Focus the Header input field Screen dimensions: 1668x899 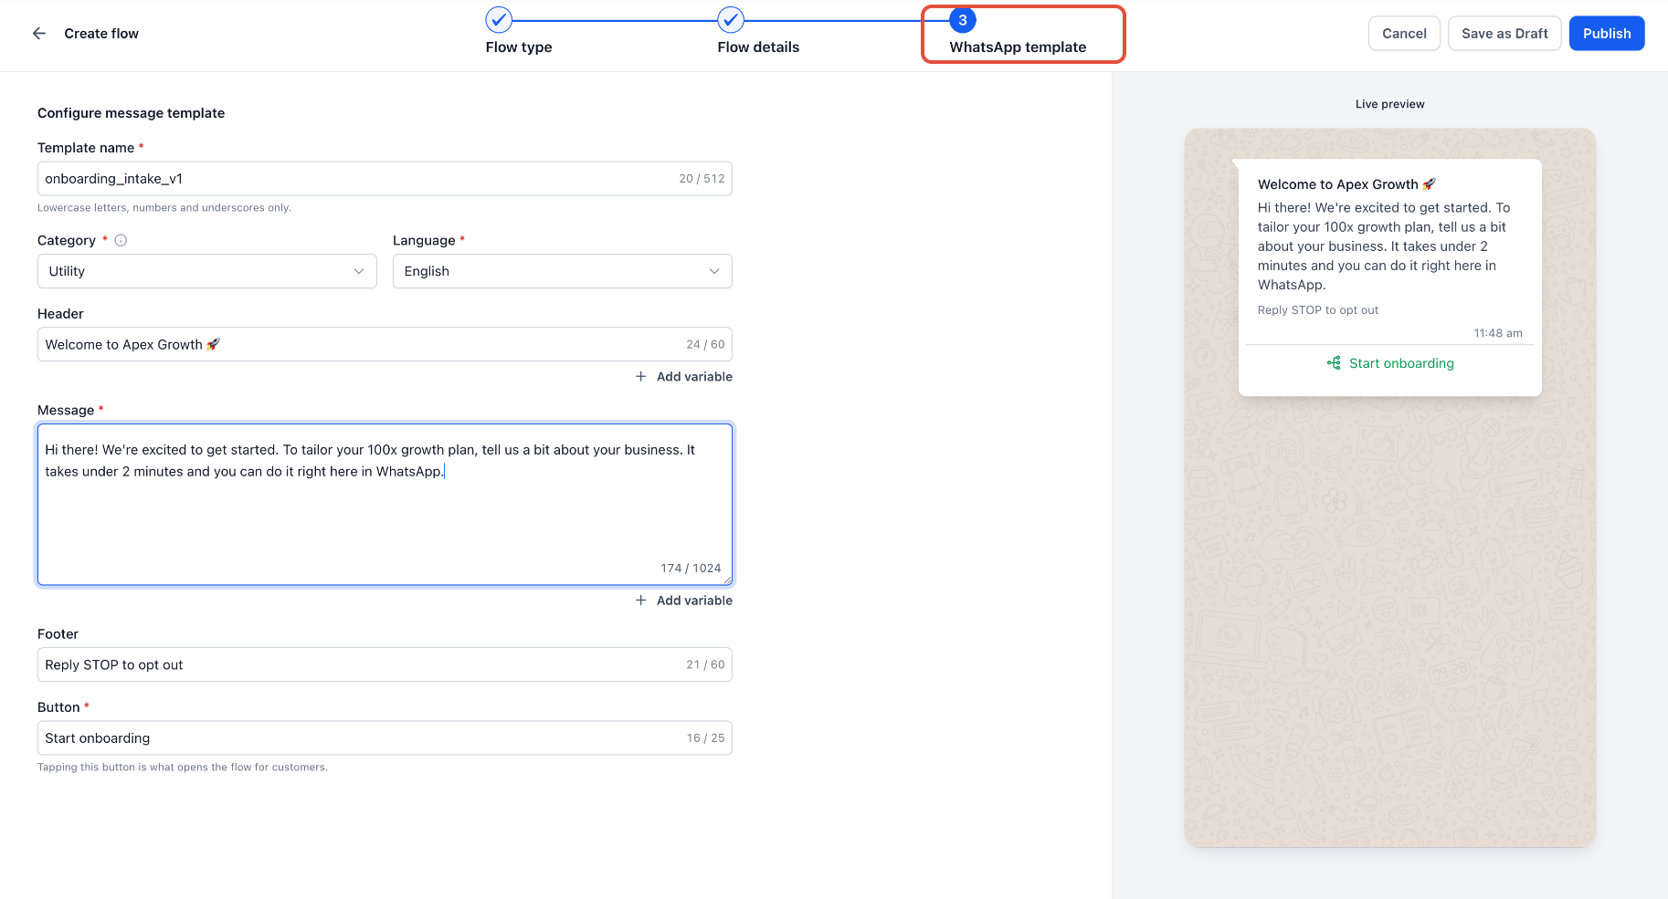(385, 344)
